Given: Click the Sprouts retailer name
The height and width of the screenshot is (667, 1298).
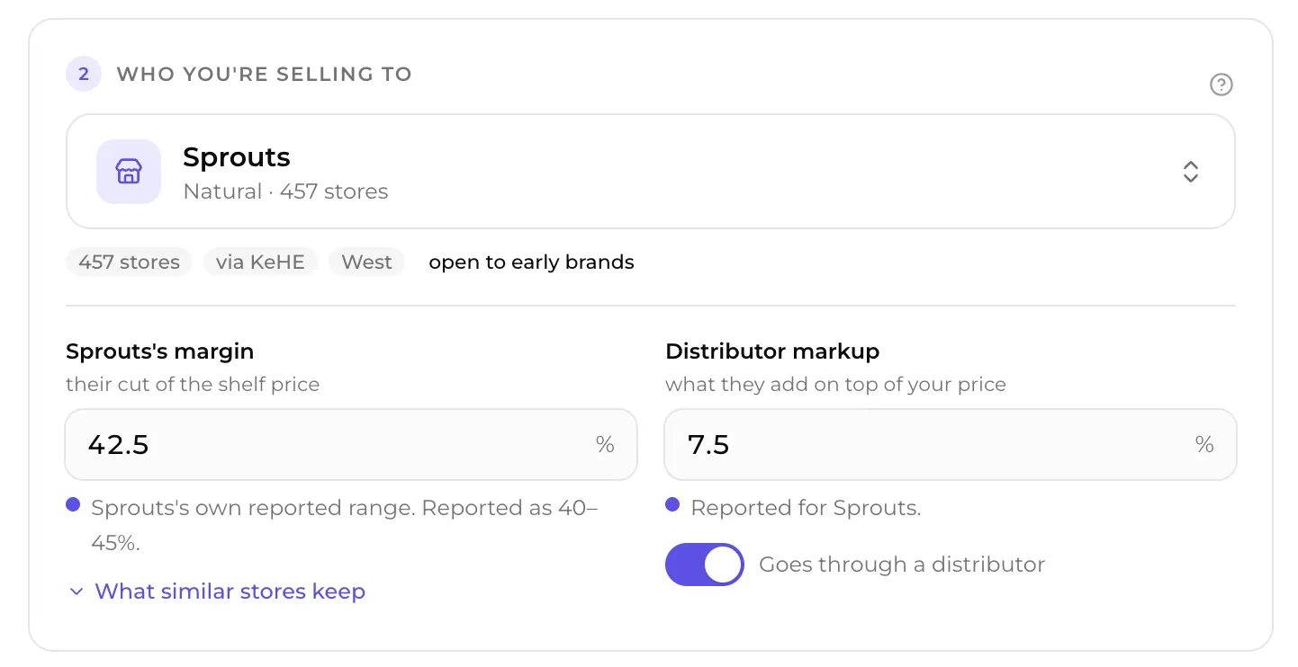Looking at the screenshot, I should [x=236, y=157].
